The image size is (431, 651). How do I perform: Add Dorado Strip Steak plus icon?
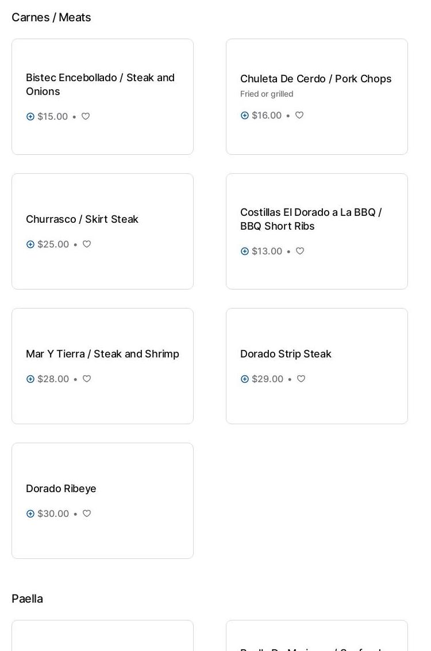(x=245, y=379)
